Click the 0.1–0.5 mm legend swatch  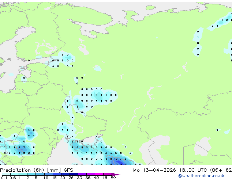(6, 174)
